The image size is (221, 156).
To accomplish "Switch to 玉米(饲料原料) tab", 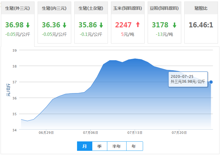I will [127, 8].
